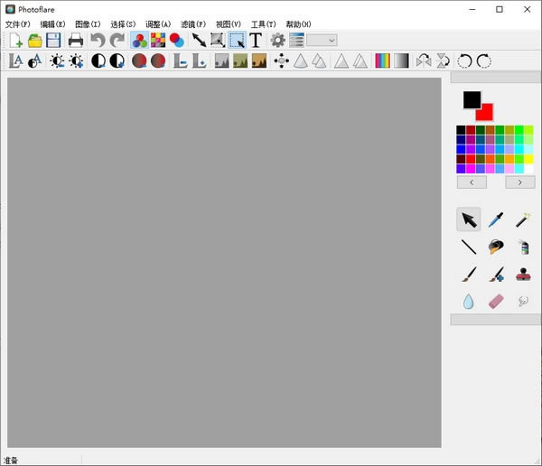Select the line drawing tool
The height and width of the screenshot is (466, 542).
click(469, 247)
